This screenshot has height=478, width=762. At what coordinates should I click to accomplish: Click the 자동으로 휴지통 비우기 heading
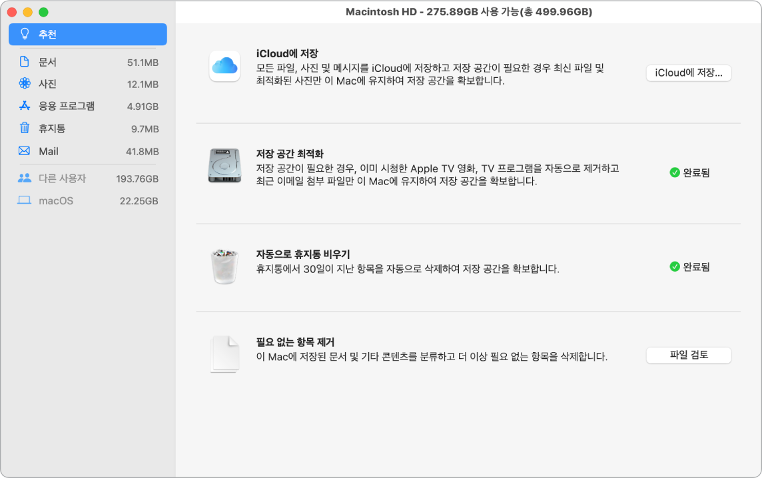click(x=303, y=254)
